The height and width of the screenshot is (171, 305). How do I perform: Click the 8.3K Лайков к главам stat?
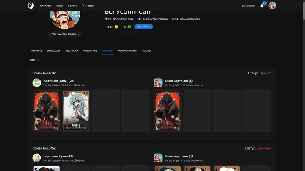[153, 19]
